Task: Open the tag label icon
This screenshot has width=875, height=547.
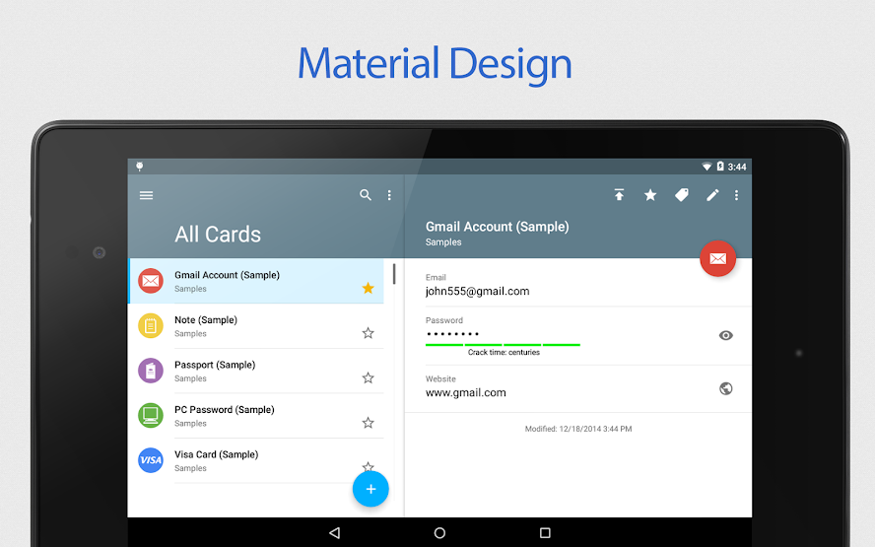Action: point(682,195)
